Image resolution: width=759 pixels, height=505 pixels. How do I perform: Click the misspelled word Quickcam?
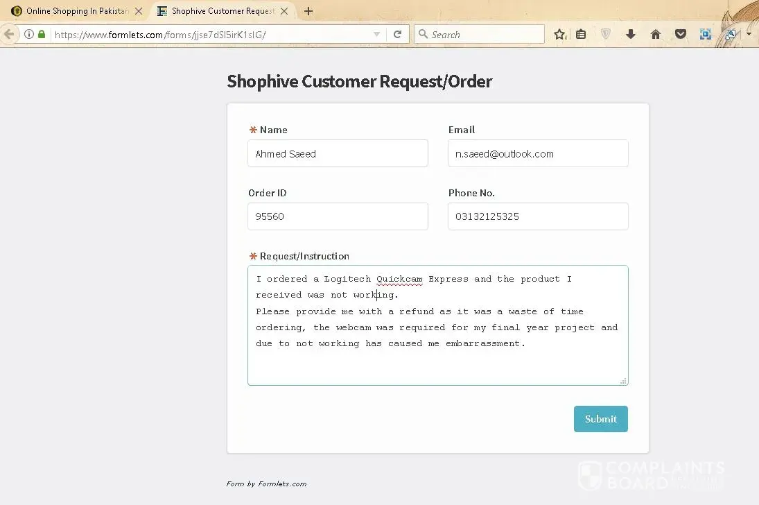pos(399,279)
